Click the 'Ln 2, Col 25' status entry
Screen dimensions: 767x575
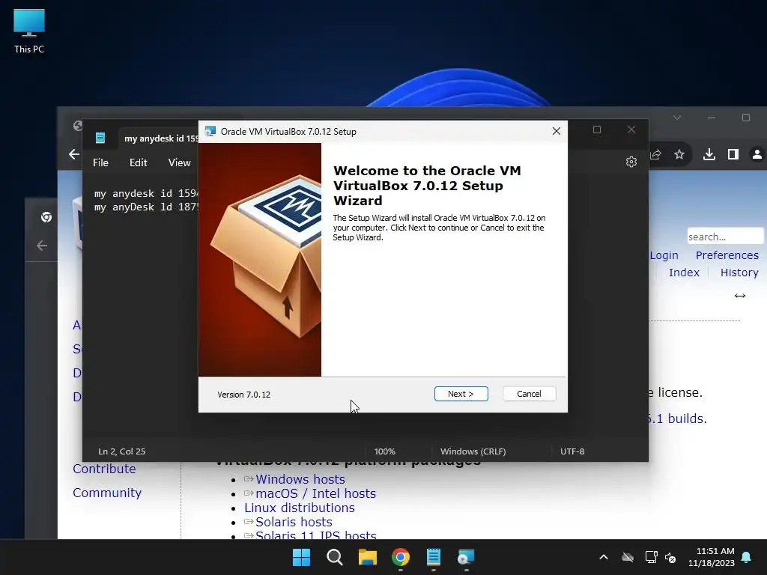[x=122, y=451]
